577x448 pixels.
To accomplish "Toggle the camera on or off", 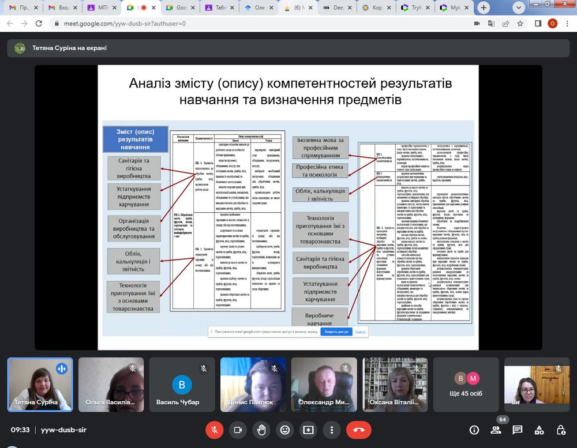I will 237,430.
